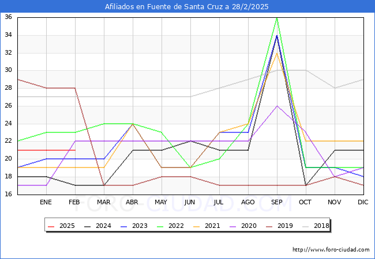This screenshot has width=375, height=259.
Task: Click the 2025 legend label
Action: (x=67, y=226)
